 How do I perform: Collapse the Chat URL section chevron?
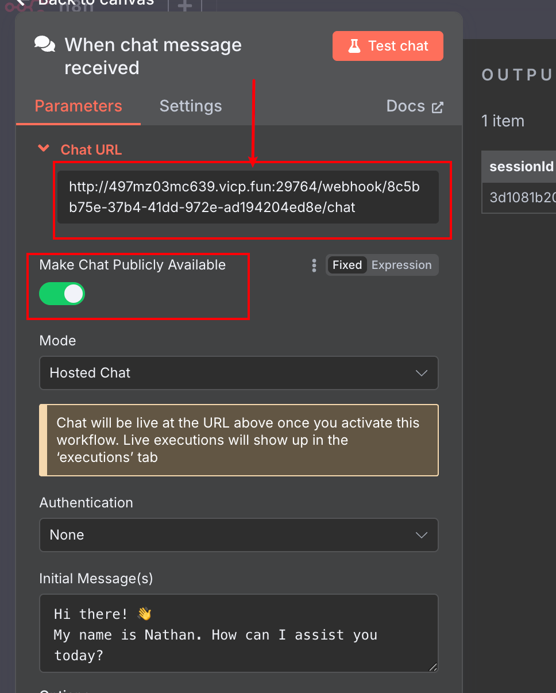(43, 149)
